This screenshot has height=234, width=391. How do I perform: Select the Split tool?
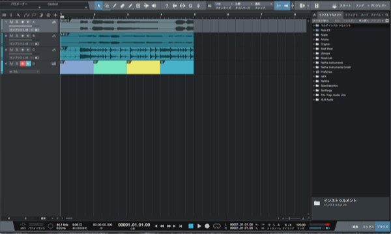(115, 5)
